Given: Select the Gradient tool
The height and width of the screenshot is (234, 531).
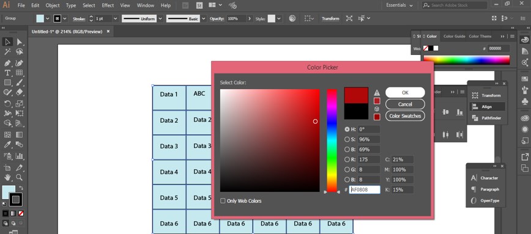Looking at the screenshot, I should point(20,134).
